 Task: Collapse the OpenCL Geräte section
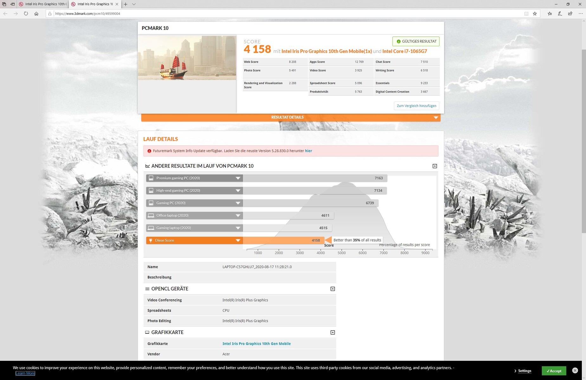point(333,289)
